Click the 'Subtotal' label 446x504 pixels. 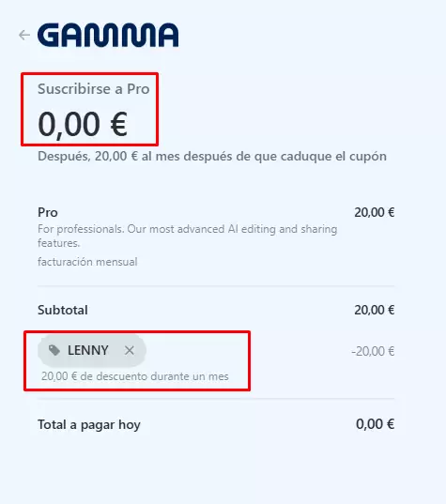(63, 310)
